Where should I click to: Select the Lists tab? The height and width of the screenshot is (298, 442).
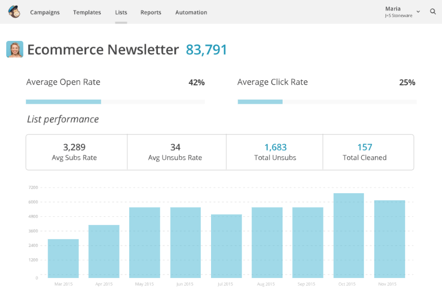pyautogui.click(x=121, y=12)
